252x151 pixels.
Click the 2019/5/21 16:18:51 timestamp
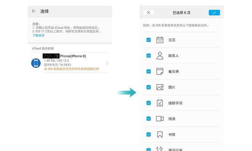coord(57,65)
